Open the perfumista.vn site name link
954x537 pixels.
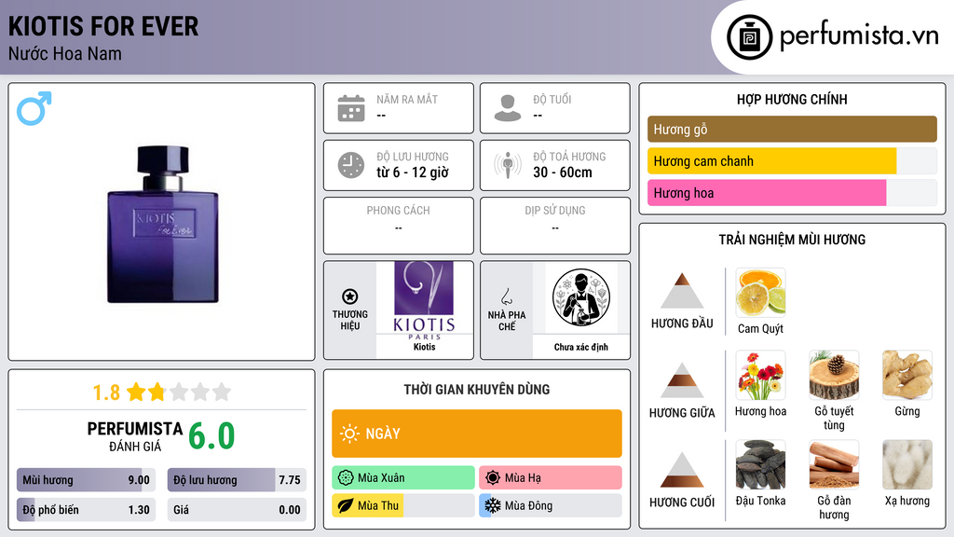[x=859, y=35]
